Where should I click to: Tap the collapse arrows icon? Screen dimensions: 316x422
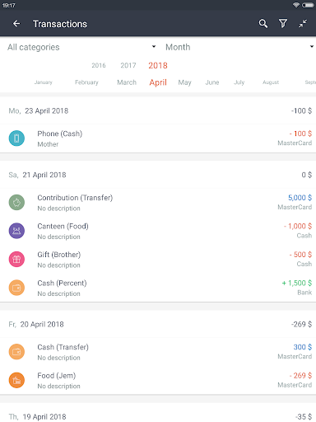tap(303, 24)
